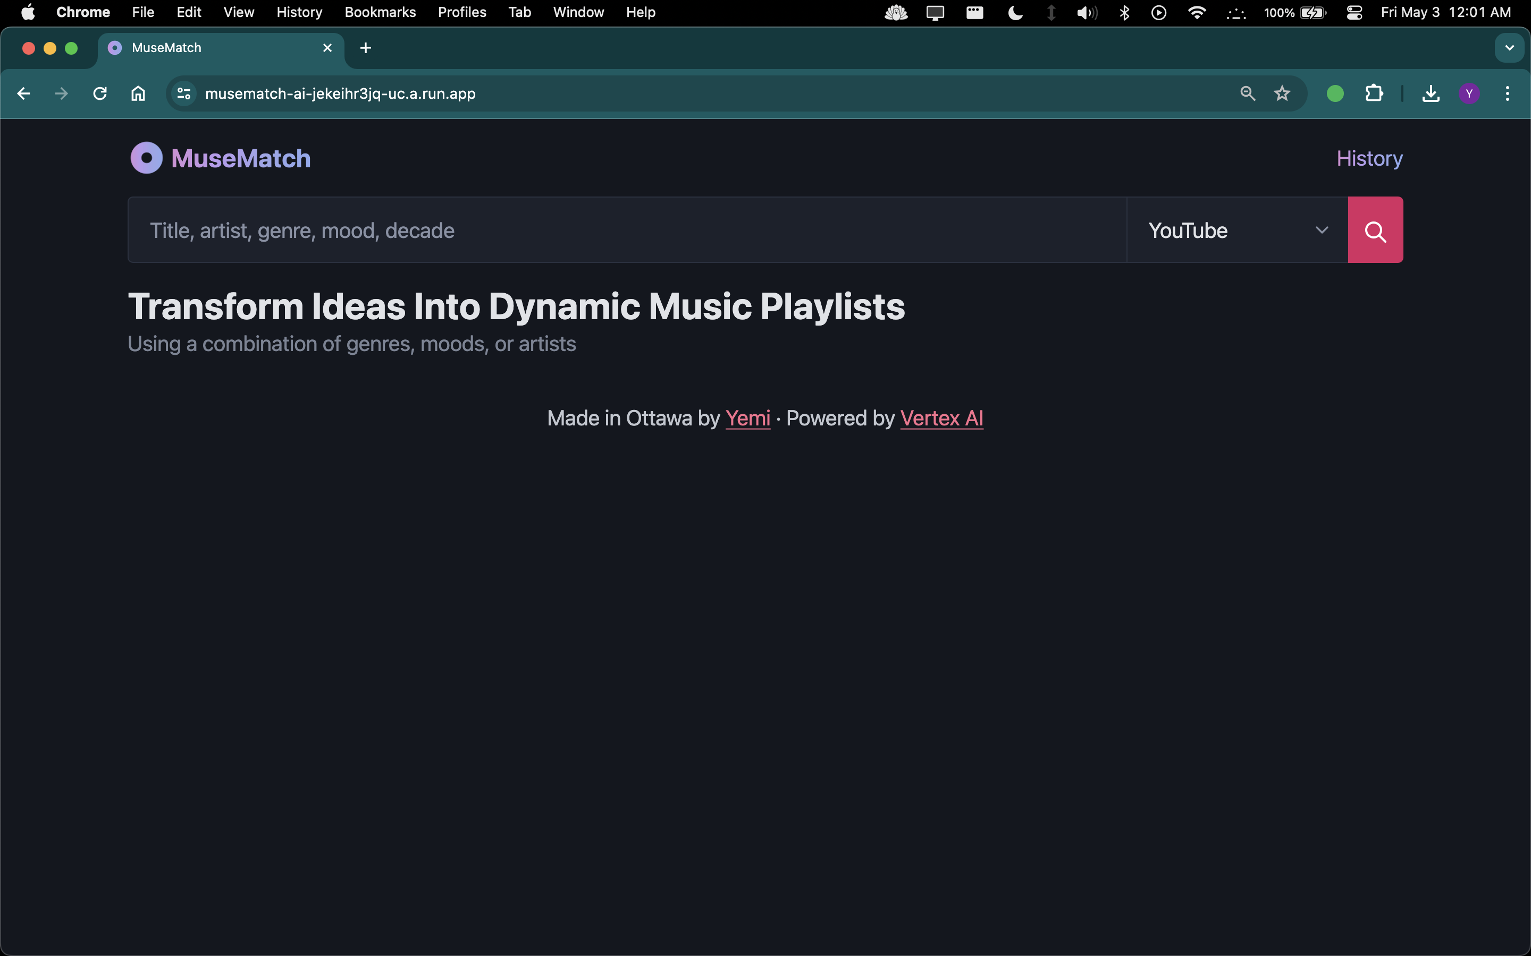Follow the Vertex AI link
The image size is (1531, 956).
pos(941,418)
